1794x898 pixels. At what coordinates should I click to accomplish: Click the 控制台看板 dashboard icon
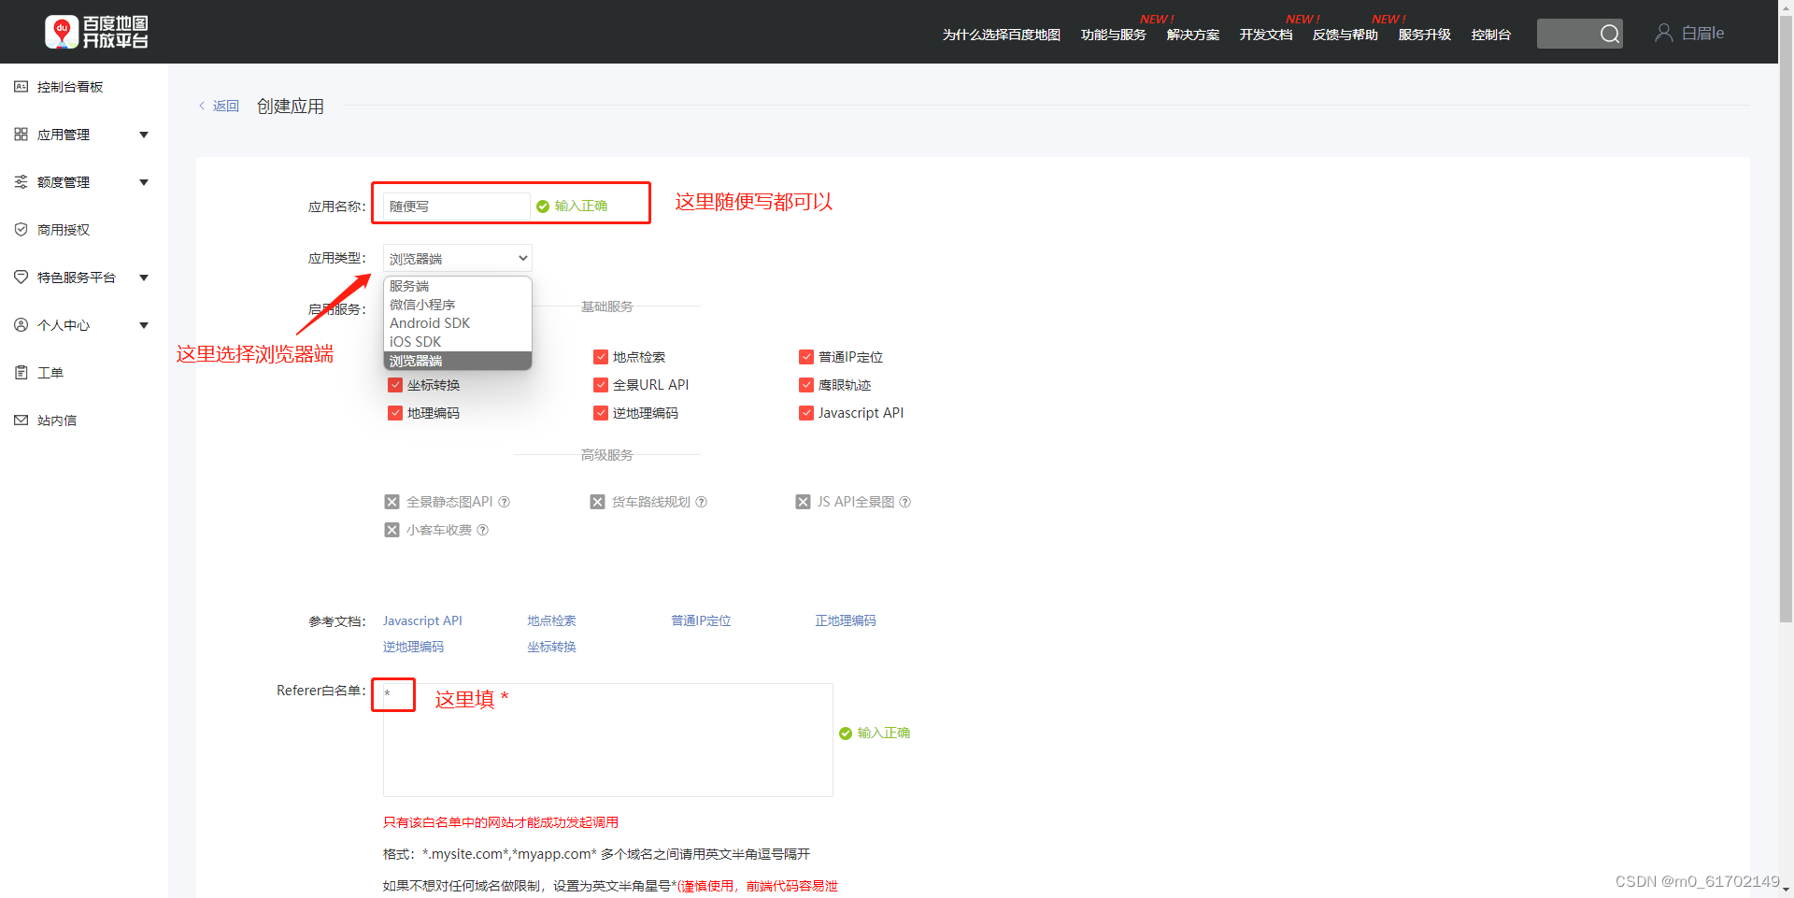pyautogui.click(x=21, y=87)
